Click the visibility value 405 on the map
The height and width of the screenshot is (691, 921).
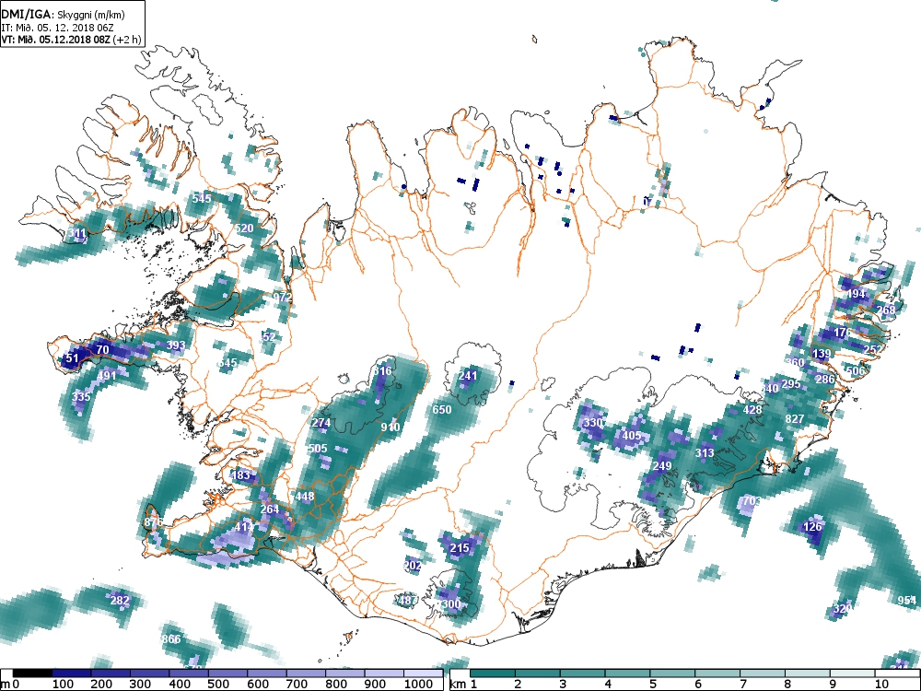tap(632, 436)
